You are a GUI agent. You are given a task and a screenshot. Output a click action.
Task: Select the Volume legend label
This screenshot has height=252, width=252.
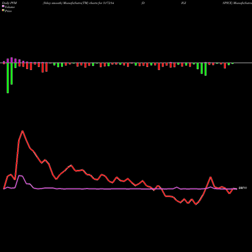[10, 7]
